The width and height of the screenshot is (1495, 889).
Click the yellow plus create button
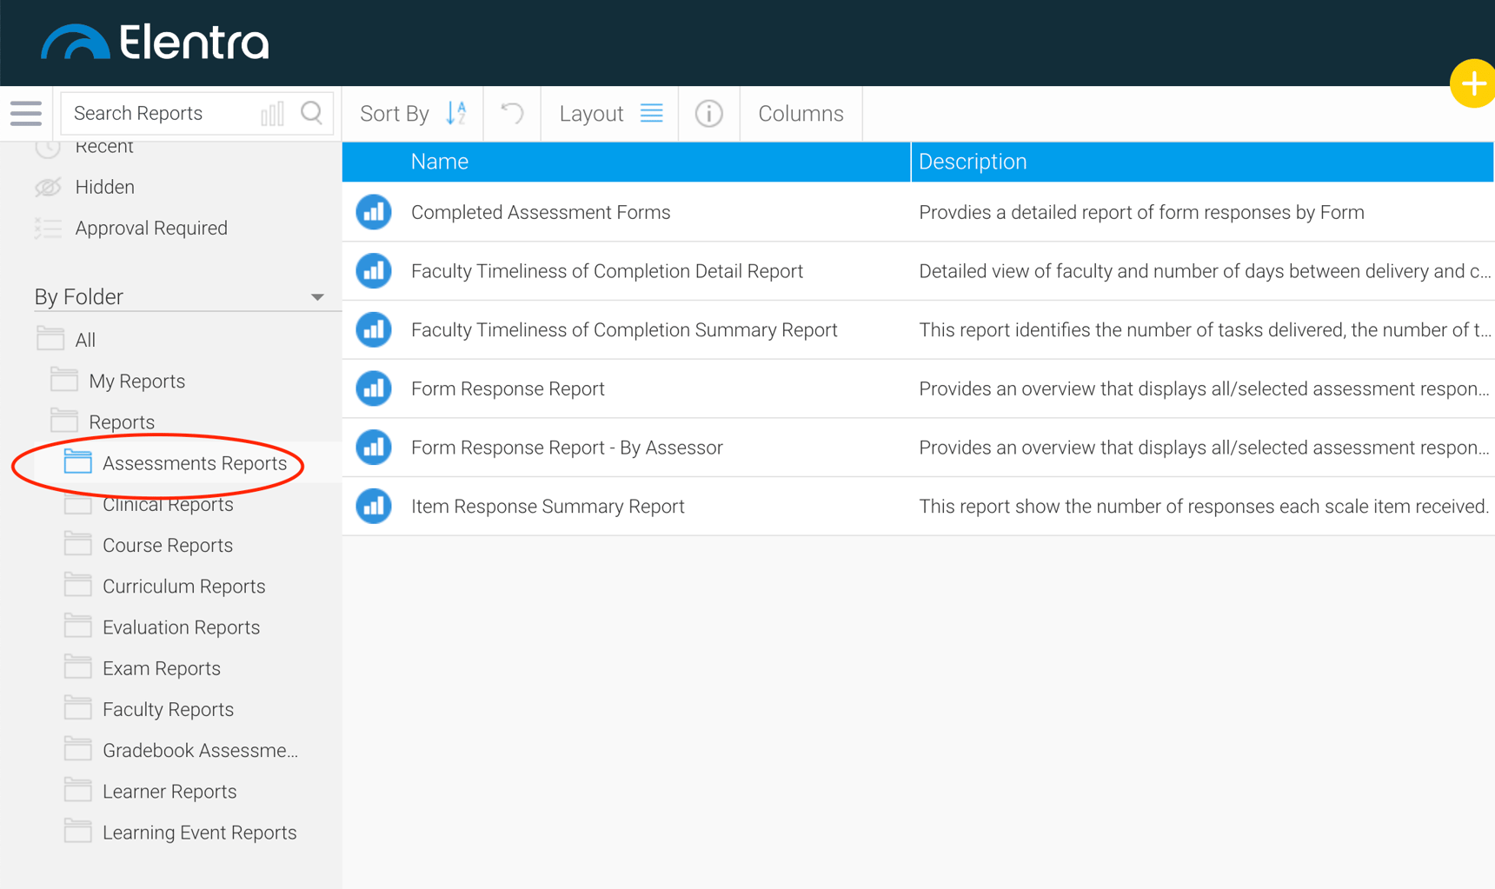1472,84
